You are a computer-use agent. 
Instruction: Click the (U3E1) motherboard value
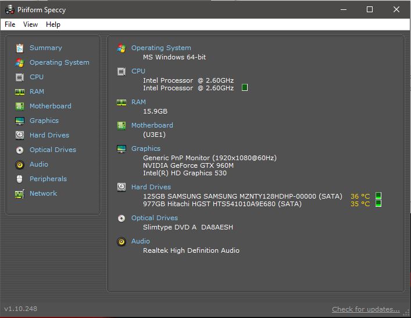point(155,135)
